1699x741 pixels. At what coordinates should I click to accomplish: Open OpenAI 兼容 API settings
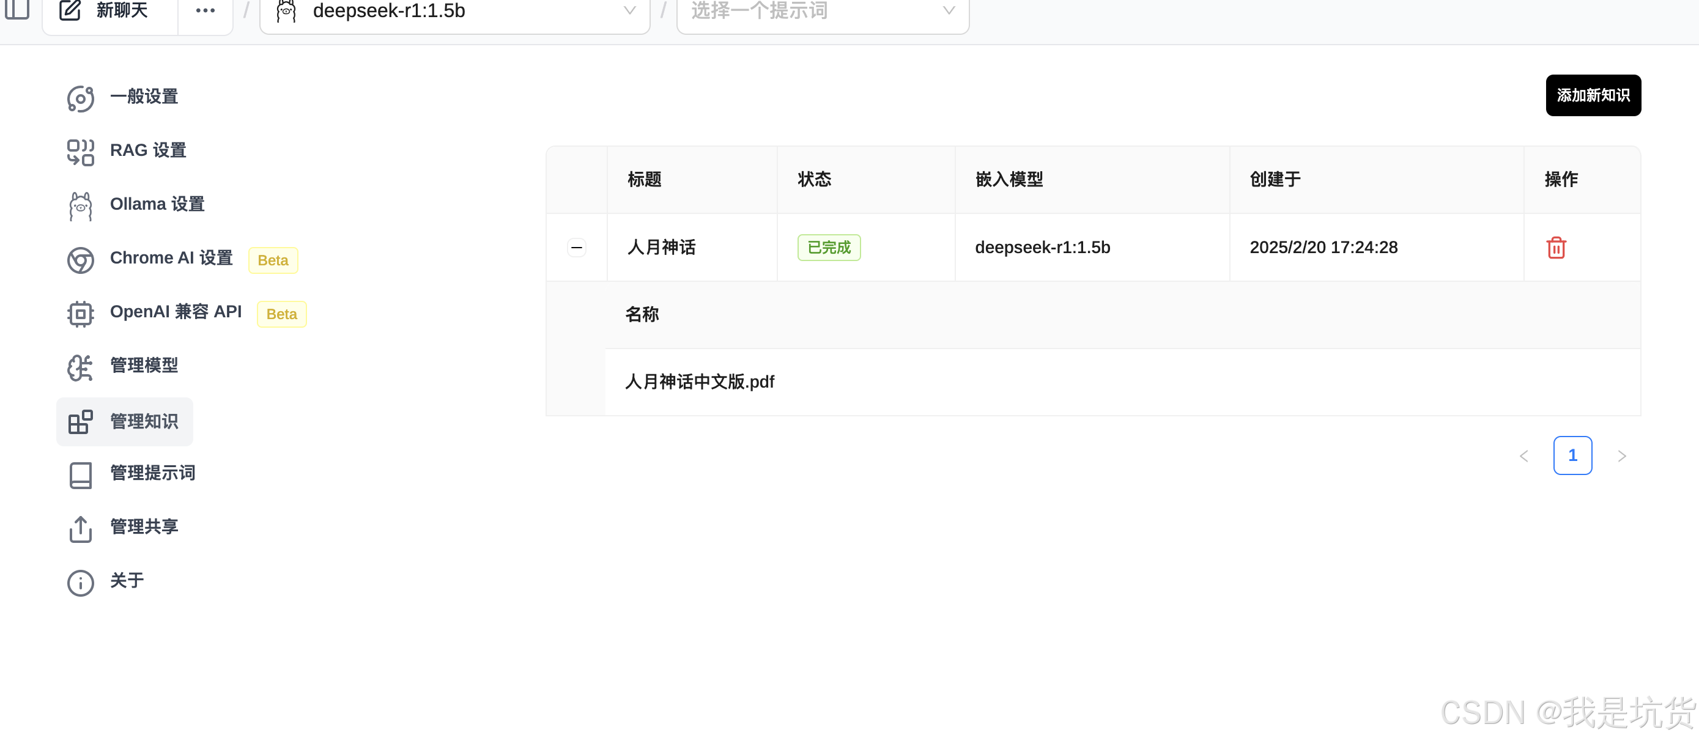coord(176,312)
